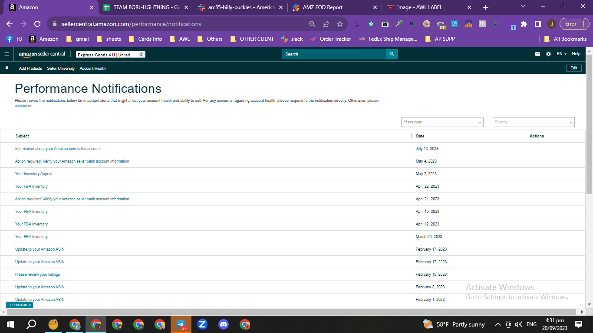Open Account Health menu item

click(x=92, y=69)
